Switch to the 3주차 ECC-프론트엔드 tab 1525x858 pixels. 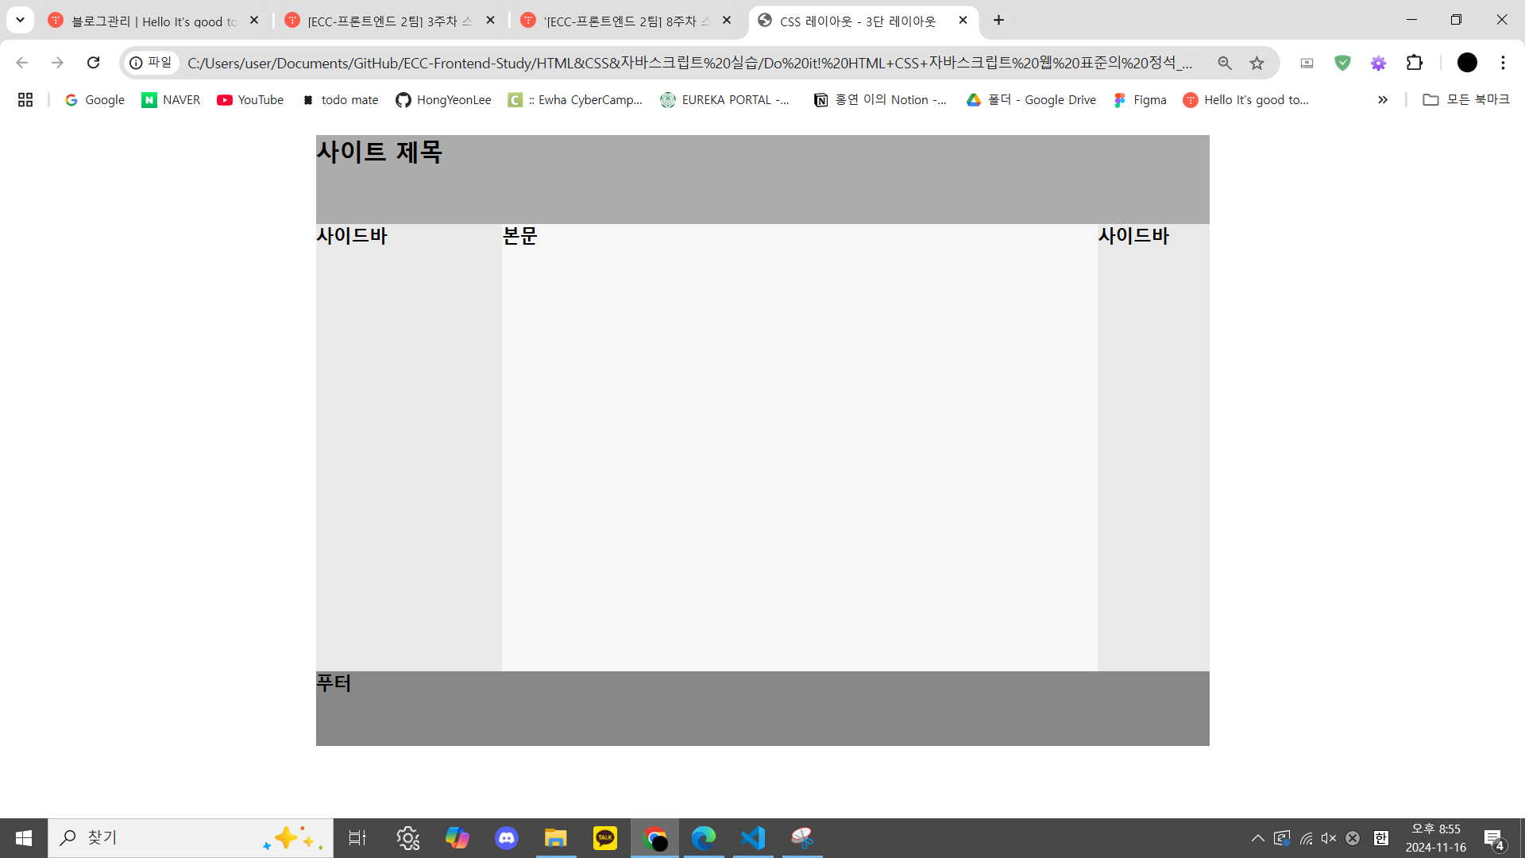pos(389,21)
